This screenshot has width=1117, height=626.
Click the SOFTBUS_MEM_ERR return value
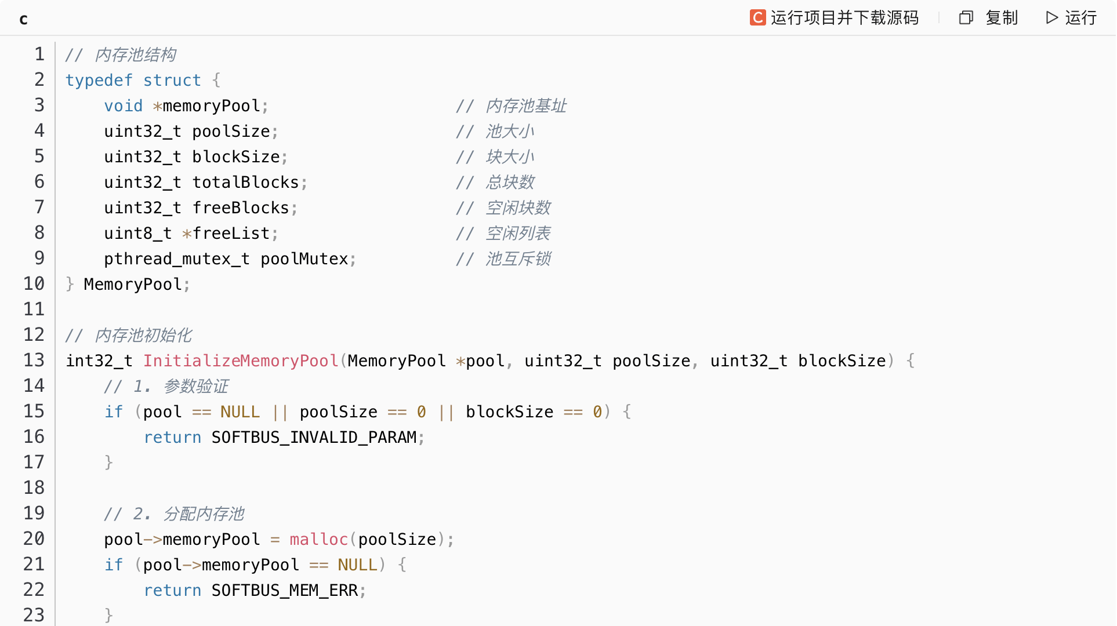coord(284,590)
